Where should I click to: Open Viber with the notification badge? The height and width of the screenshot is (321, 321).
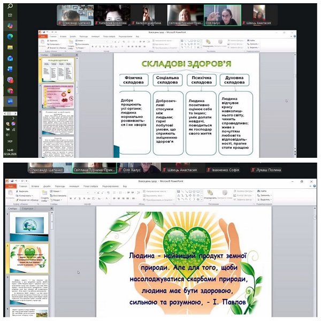[10, 79]
